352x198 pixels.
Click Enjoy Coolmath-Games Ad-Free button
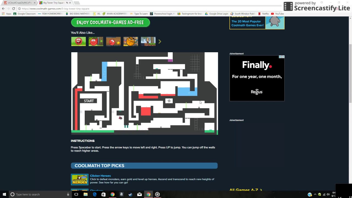tap(110, 23)
